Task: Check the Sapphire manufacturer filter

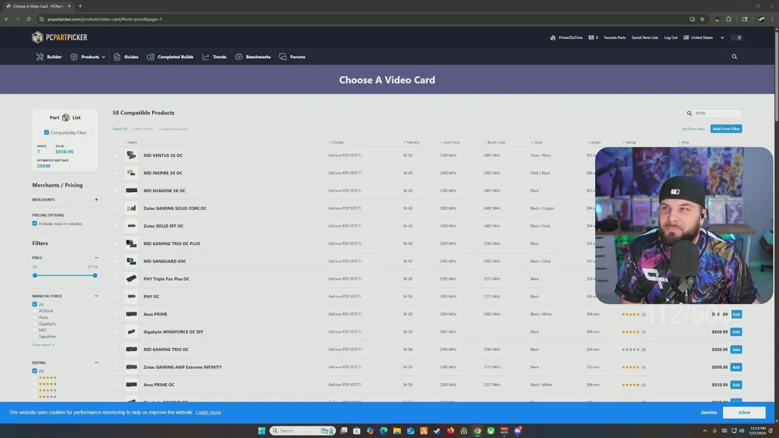Action: tap(35, 336)
